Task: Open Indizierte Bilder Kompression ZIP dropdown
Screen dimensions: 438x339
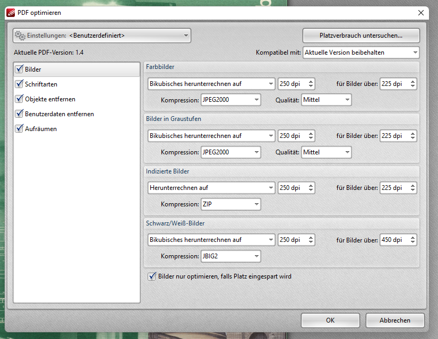Action: [x=231, y=204]
